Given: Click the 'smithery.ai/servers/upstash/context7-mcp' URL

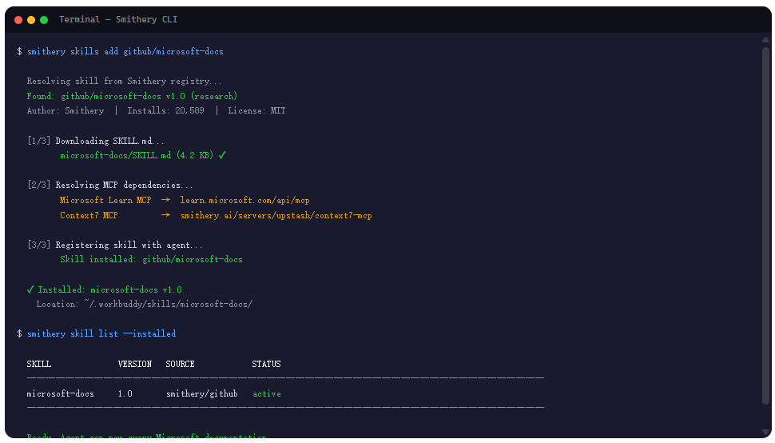Looking at the screenshot, I should click(276, 216).
